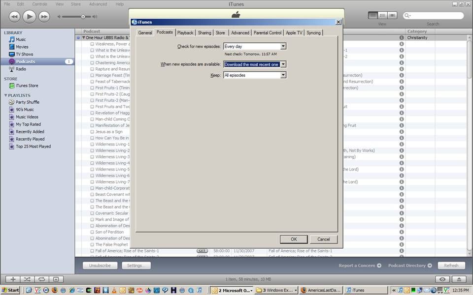Open Music library in sidebar

21,39
